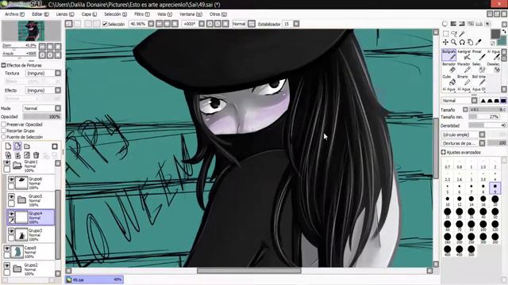Screen dimensions: 508x285
Task: Open the Editar menu
Action: [40, 14]
